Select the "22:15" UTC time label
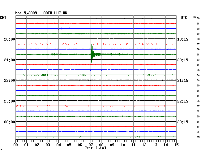 pos(183,101)
